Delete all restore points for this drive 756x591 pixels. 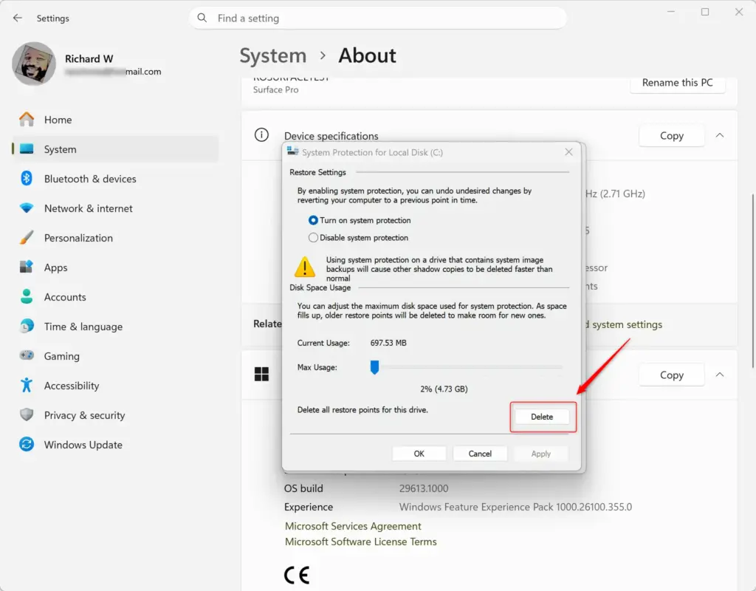tap(542, 417)
